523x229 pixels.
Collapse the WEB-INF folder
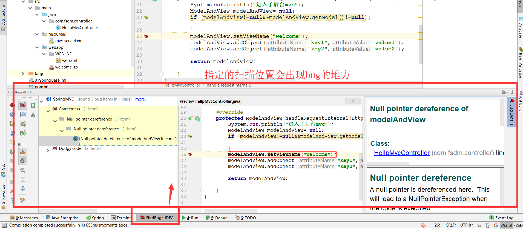44,54
